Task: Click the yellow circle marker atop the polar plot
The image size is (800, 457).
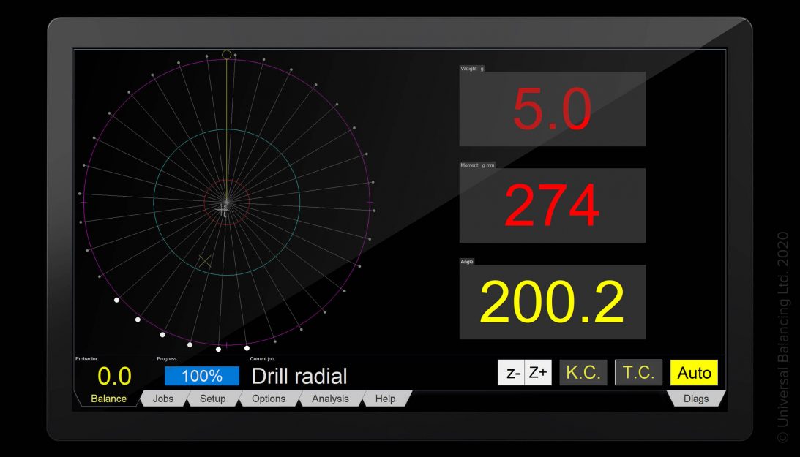Action: [x=226, y=55]
